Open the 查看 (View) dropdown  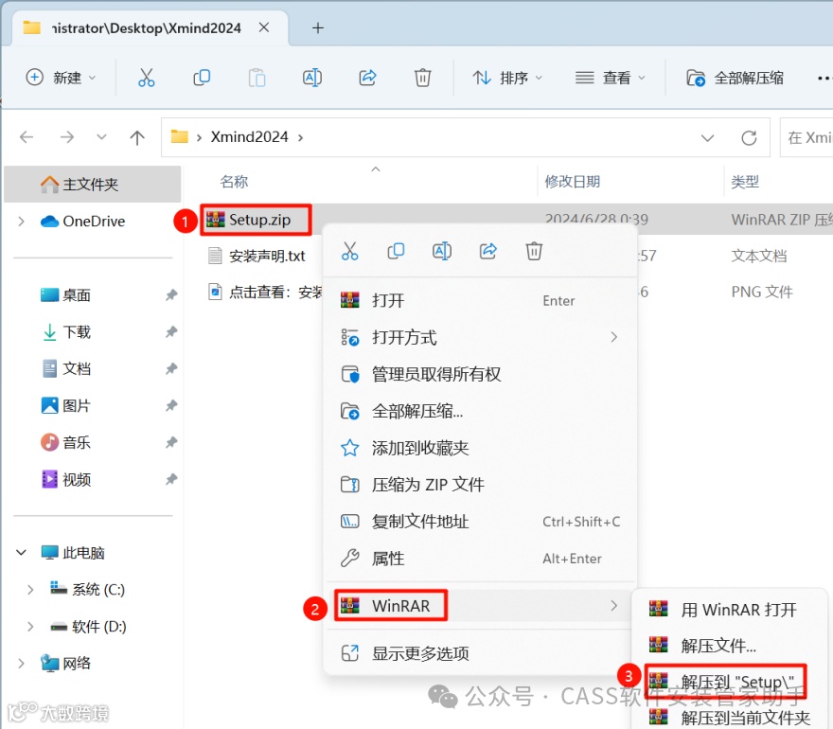[610, 78]
